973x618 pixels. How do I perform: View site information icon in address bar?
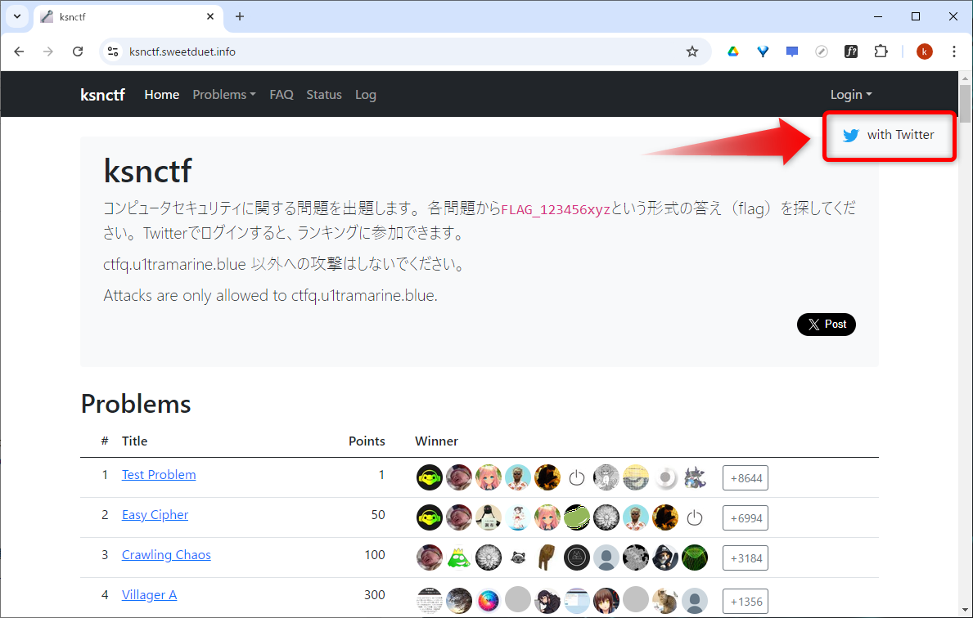click(x=111, y=51)
